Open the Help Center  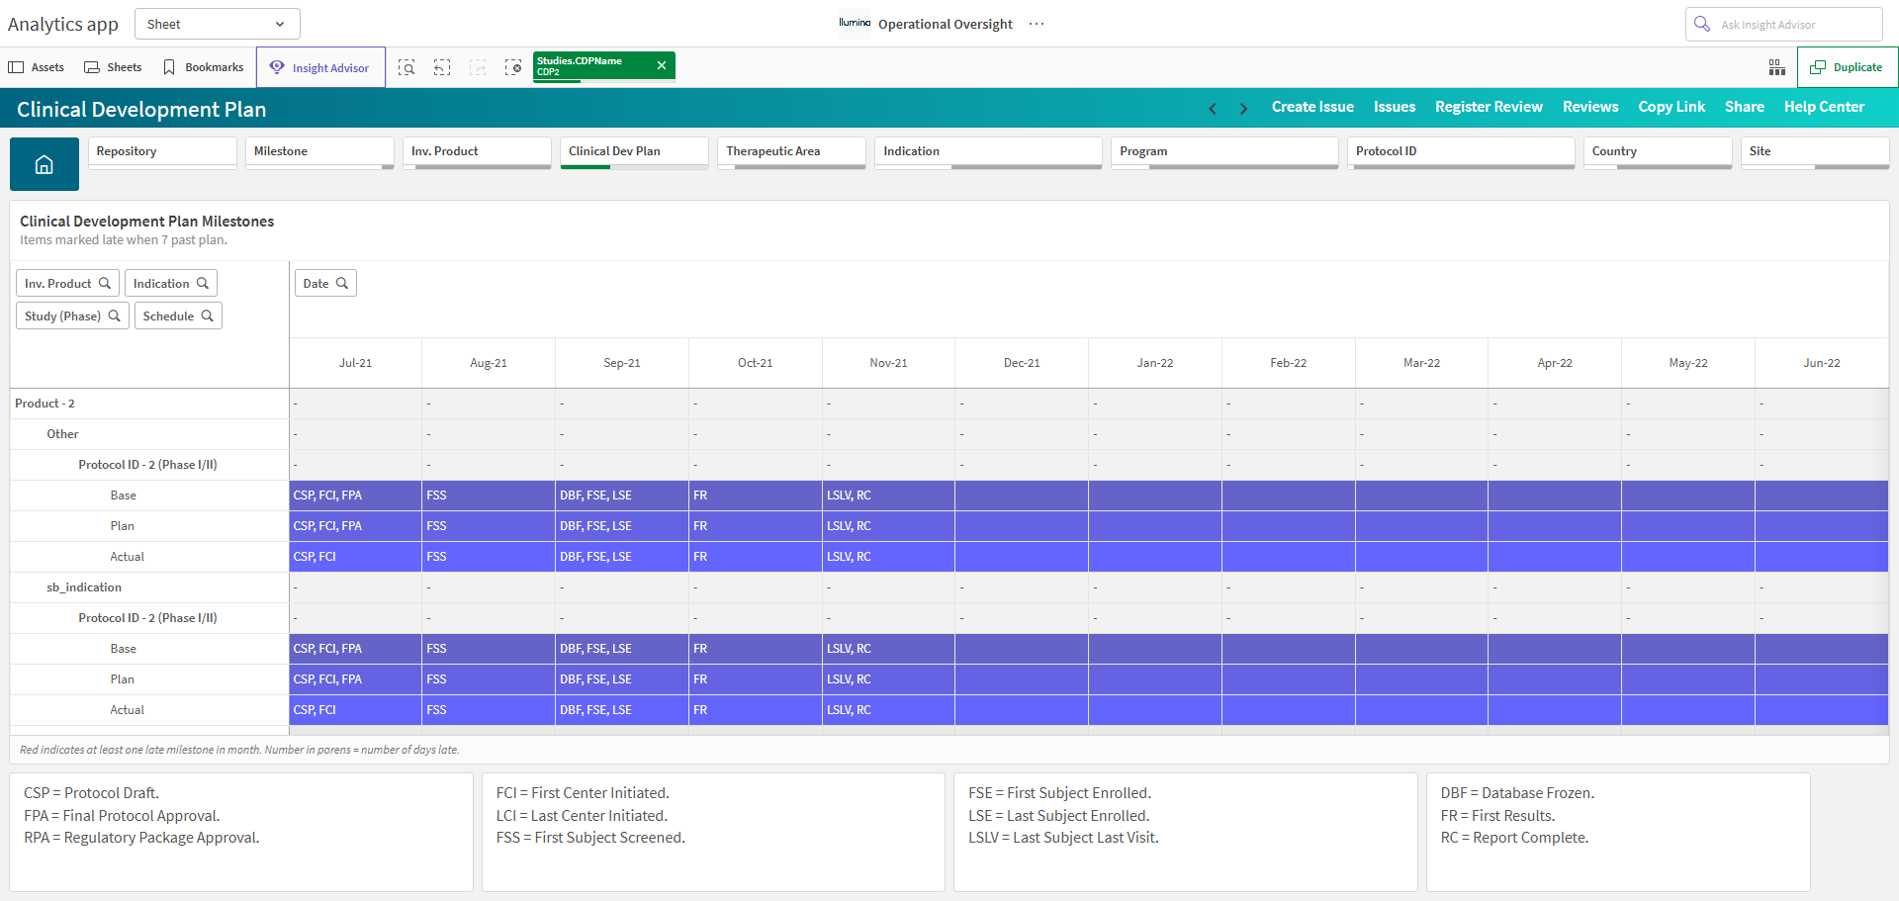click(x=1824, y=107)
